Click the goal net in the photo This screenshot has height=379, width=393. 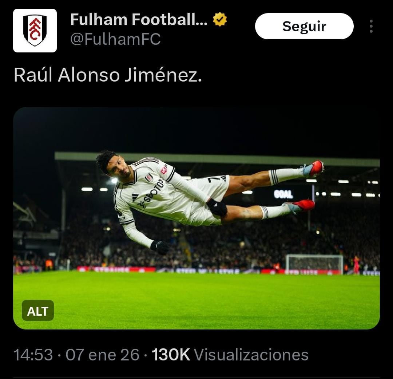(314, 264)
